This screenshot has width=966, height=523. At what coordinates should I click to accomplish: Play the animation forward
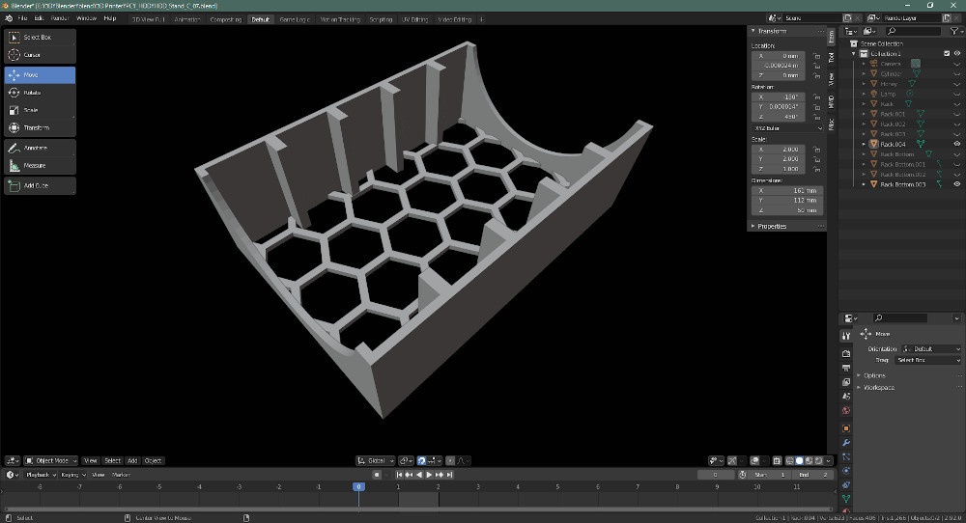click(x=430, y=475)
